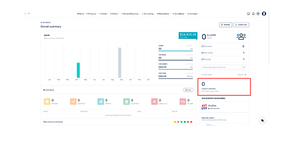Open the workspace switcher in top-left

point(27,14)
